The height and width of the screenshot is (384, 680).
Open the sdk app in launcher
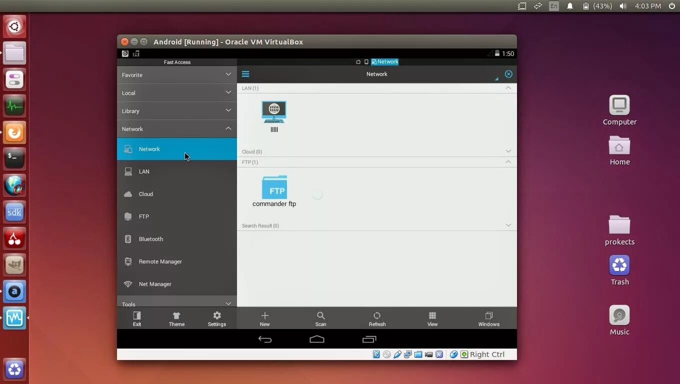[x=14, y=212]
